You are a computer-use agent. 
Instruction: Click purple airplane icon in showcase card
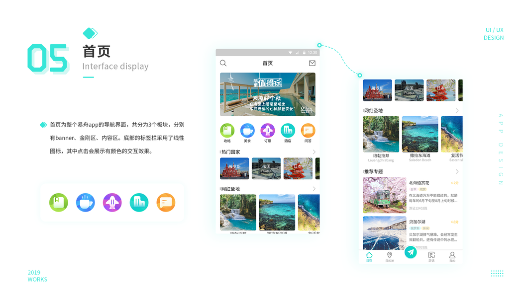pos(112,202)
